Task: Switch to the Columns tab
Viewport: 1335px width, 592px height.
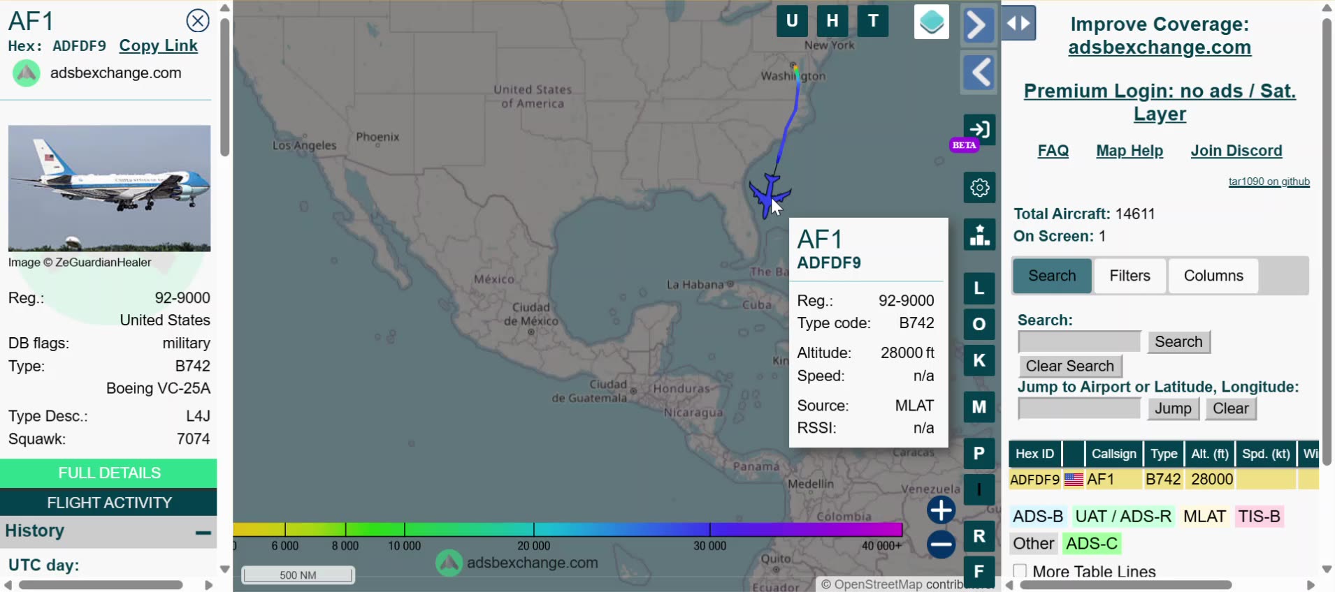Action: click(1213, 276)
